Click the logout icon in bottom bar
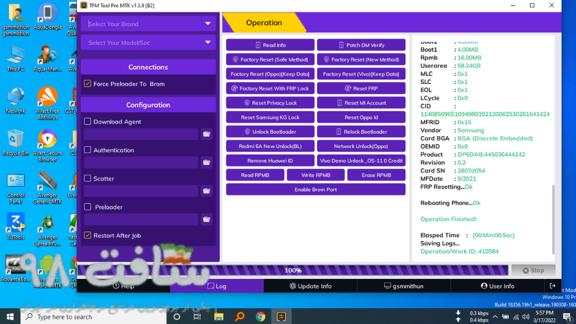576x324 pixels. coord(552,286)
